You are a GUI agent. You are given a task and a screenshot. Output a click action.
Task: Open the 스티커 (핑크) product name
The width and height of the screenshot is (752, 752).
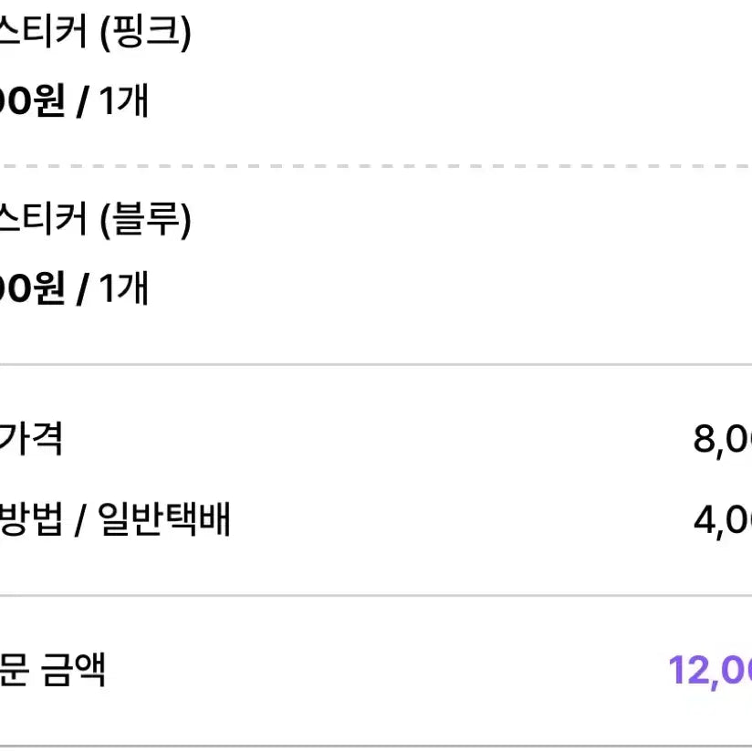pos(96,33)
